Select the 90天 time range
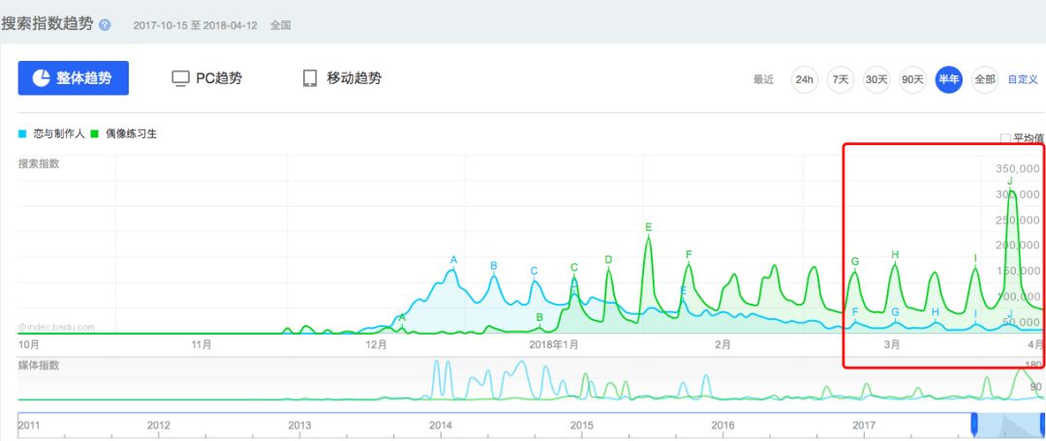Image resolution: width=1046 pixels, height=441 pixels. (912, 79)
